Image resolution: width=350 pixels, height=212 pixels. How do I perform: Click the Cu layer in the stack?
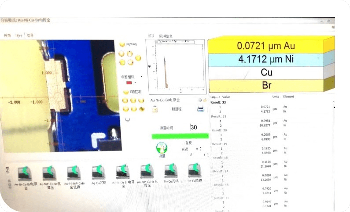pos(266,72)
